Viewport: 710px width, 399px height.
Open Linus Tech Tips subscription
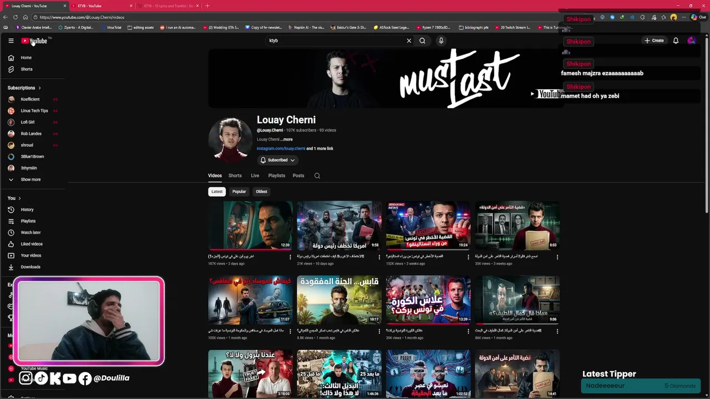33,111
